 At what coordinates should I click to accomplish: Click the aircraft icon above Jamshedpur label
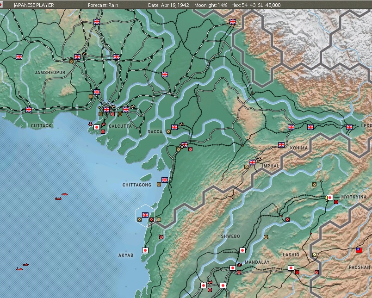pos(84,54)
